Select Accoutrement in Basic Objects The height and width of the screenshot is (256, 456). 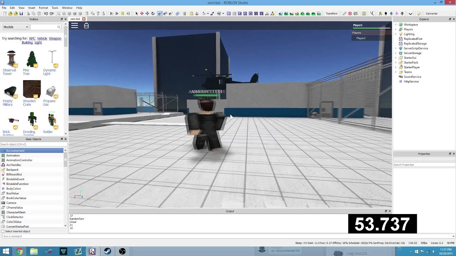(32, 151)
